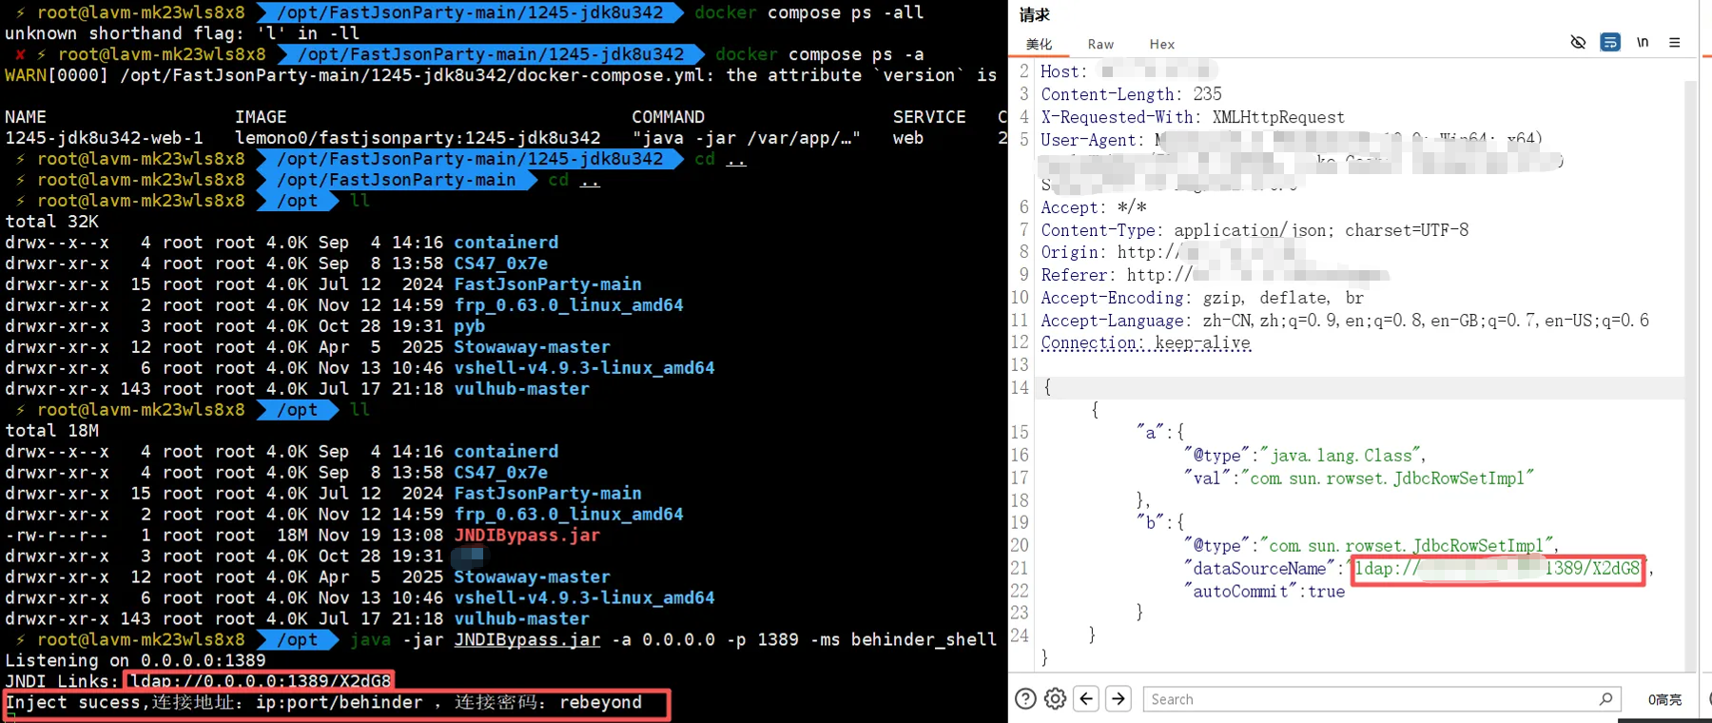Click red X failed-command marker in prompt

(x=20, y=54)
